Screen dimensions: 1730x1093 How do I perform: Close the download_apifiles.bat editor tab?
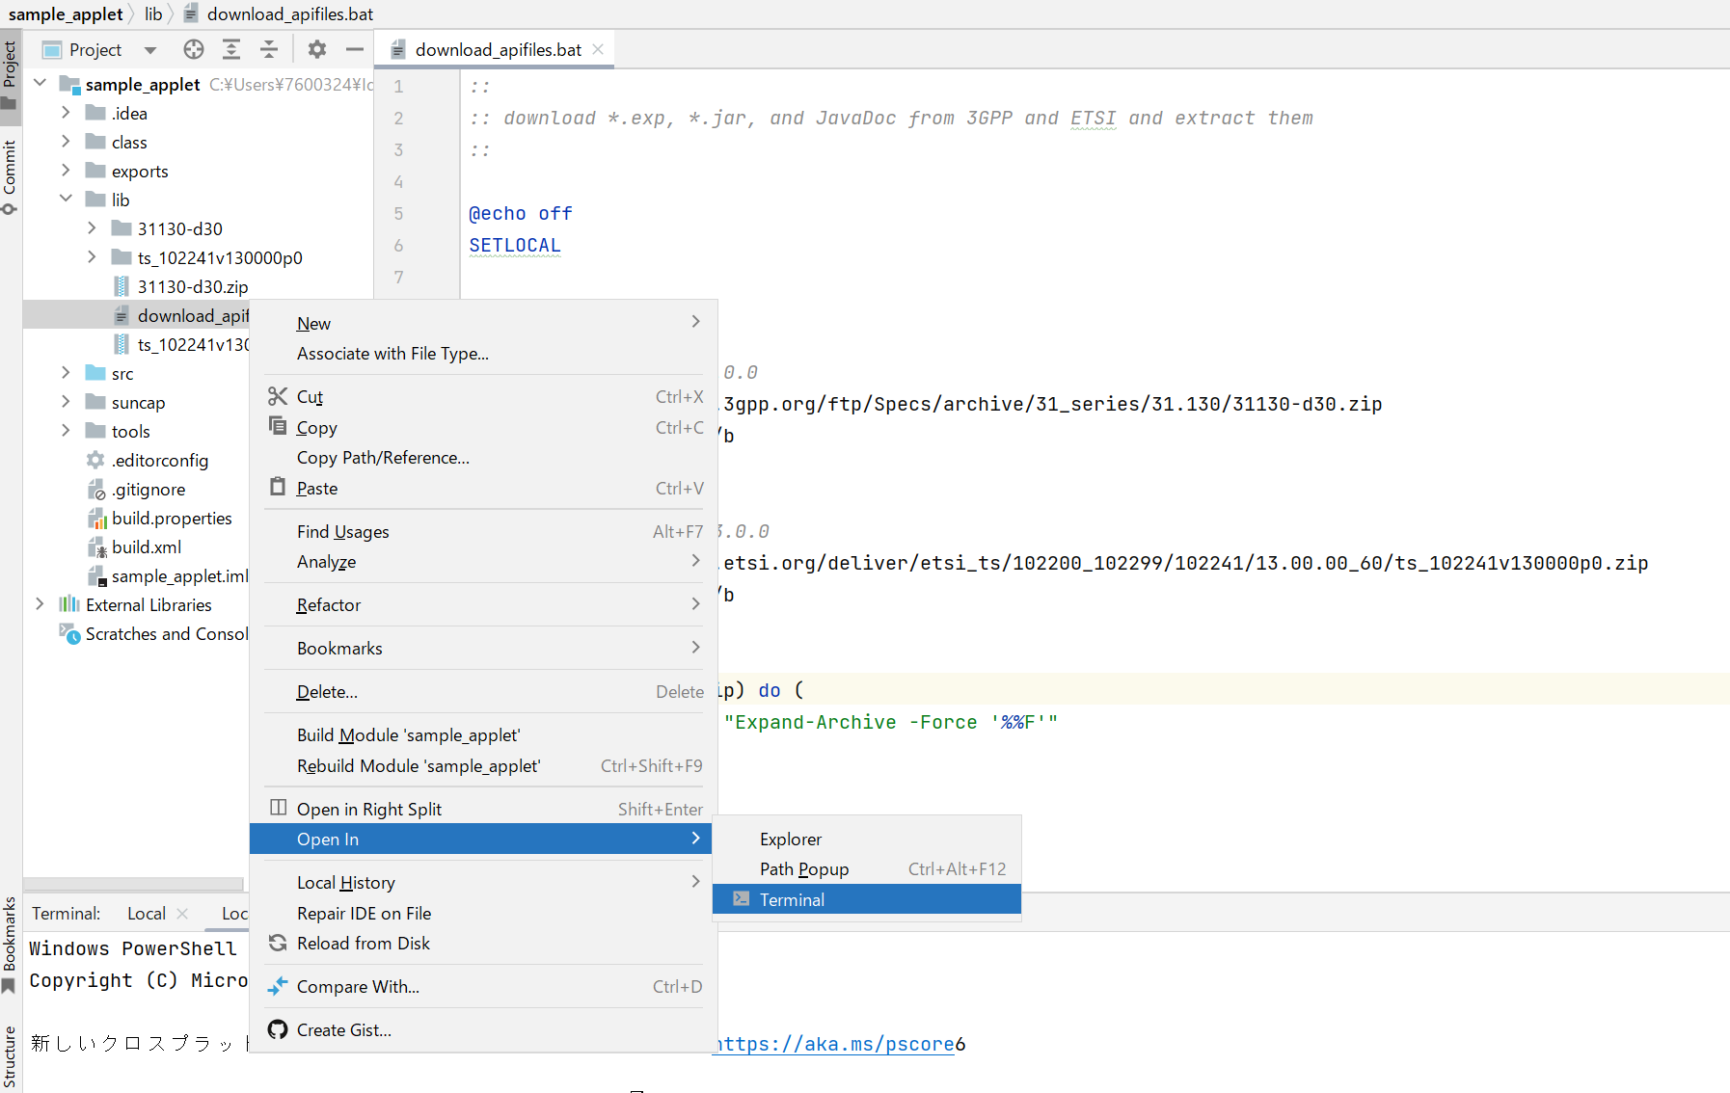point(598,49)
